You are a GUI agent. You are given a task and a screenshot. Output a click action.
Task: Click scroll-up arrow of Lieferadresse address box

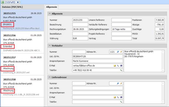pyautogui.click(x=163, y=83)
